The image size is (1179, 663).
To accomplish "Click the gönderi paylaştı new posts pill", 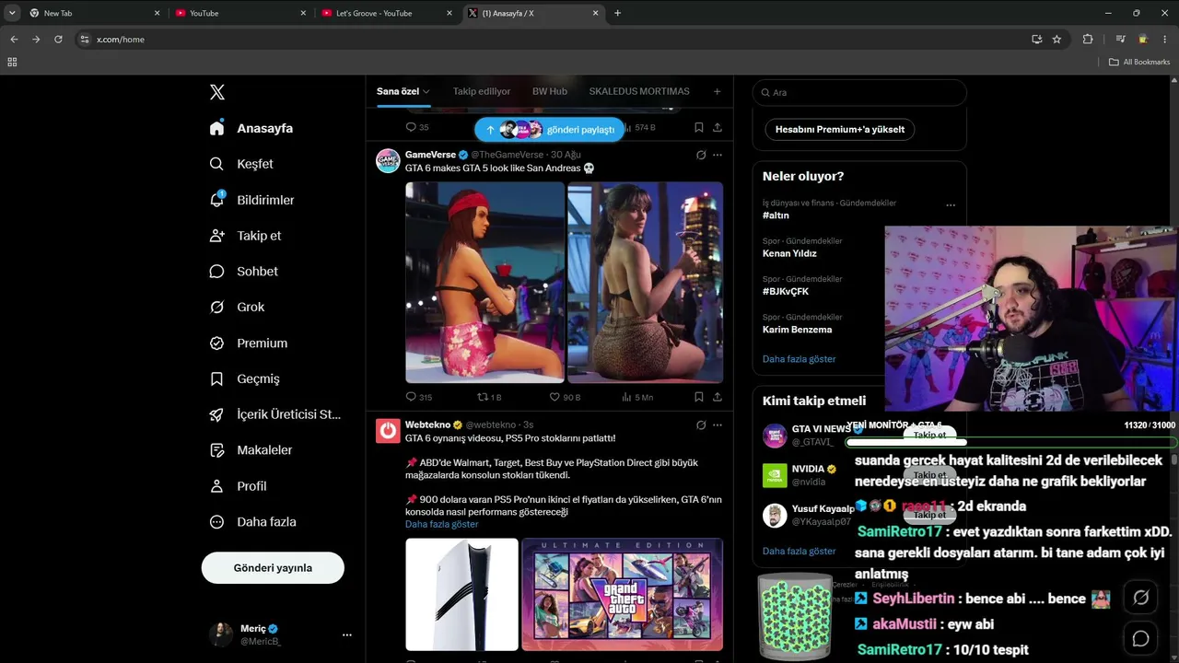I will (550, 130).
